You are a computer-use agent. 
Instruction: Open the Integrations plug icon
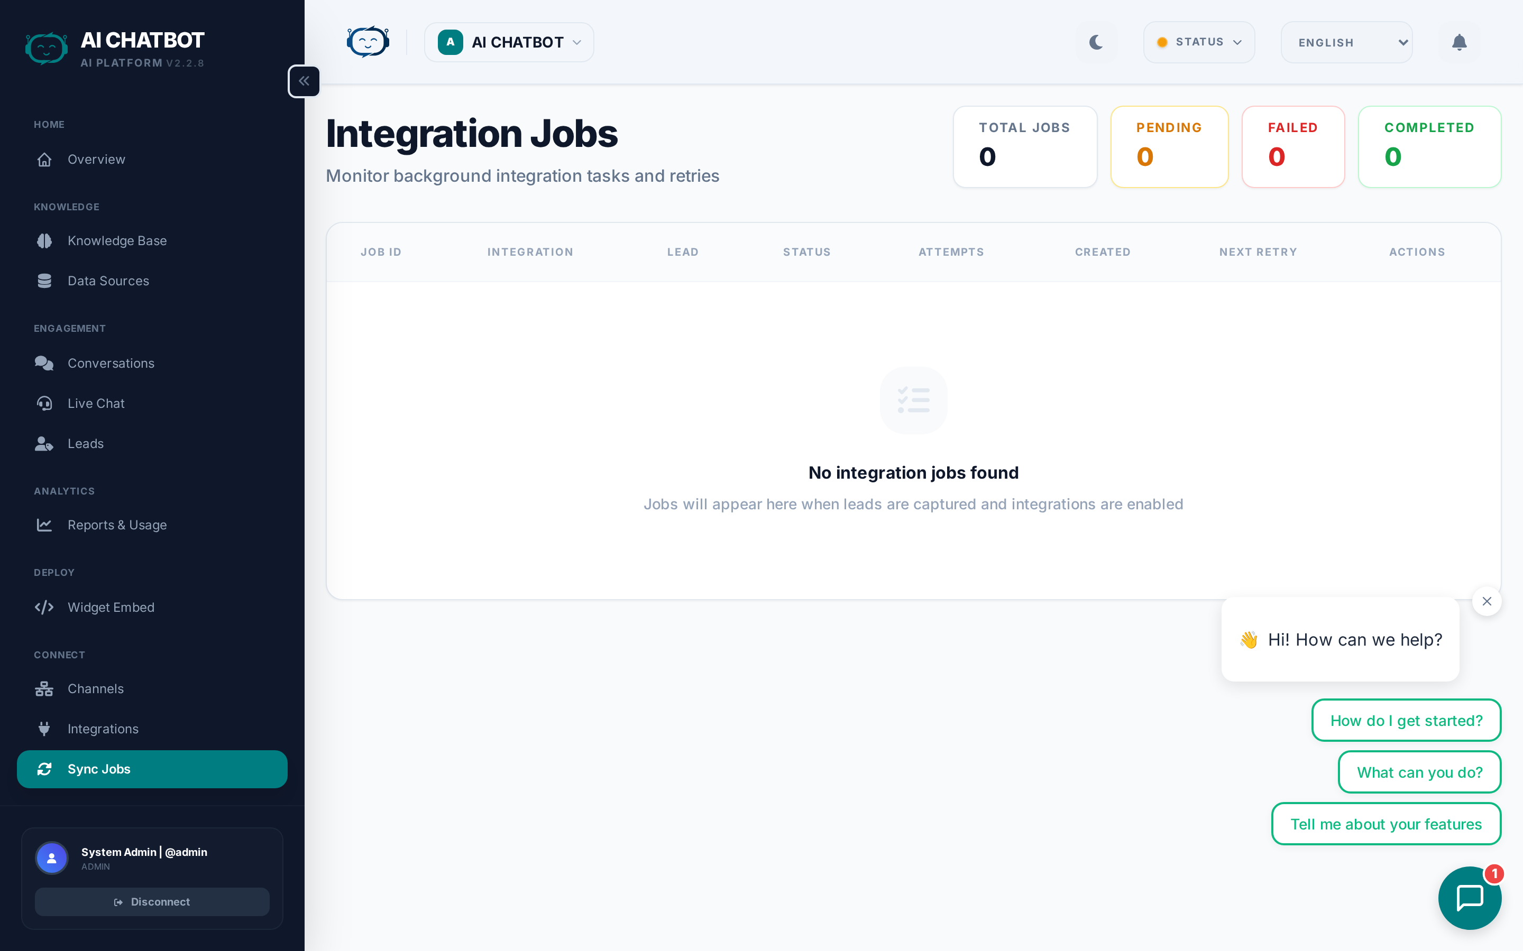click(44, 729)
